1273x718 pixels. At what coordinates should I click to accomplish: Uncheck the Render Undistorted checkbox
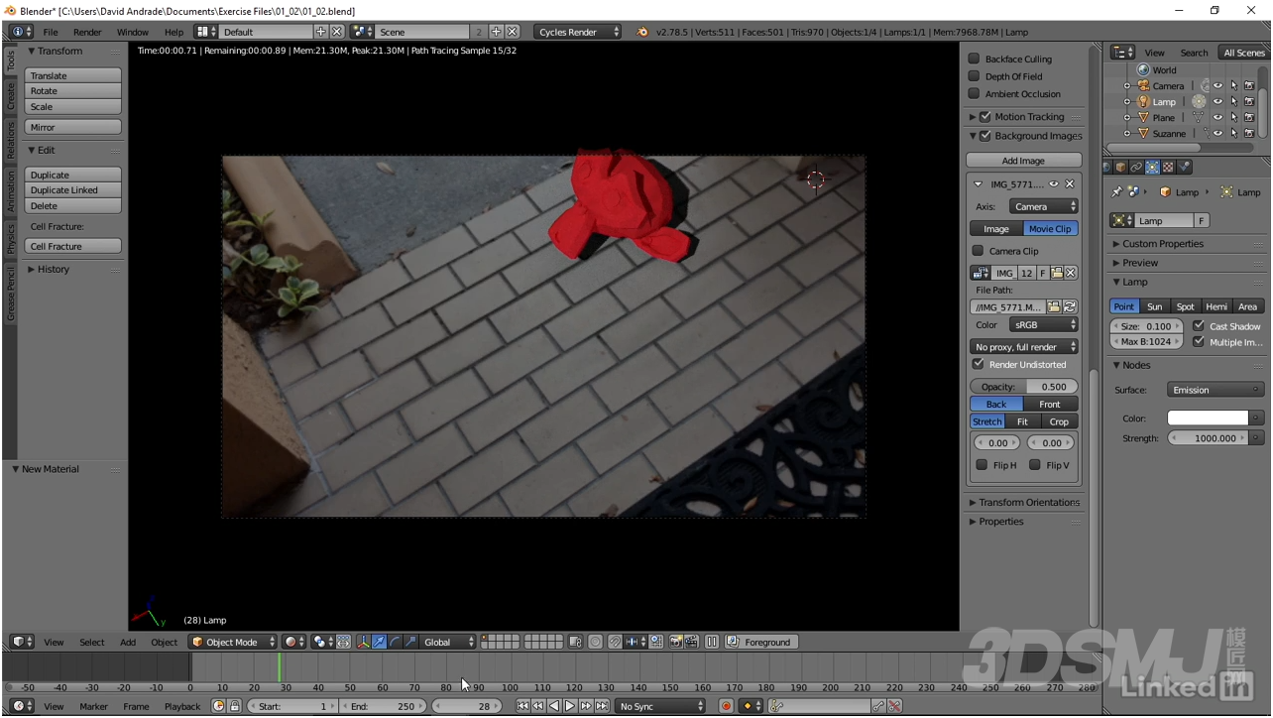click(978, 364)
